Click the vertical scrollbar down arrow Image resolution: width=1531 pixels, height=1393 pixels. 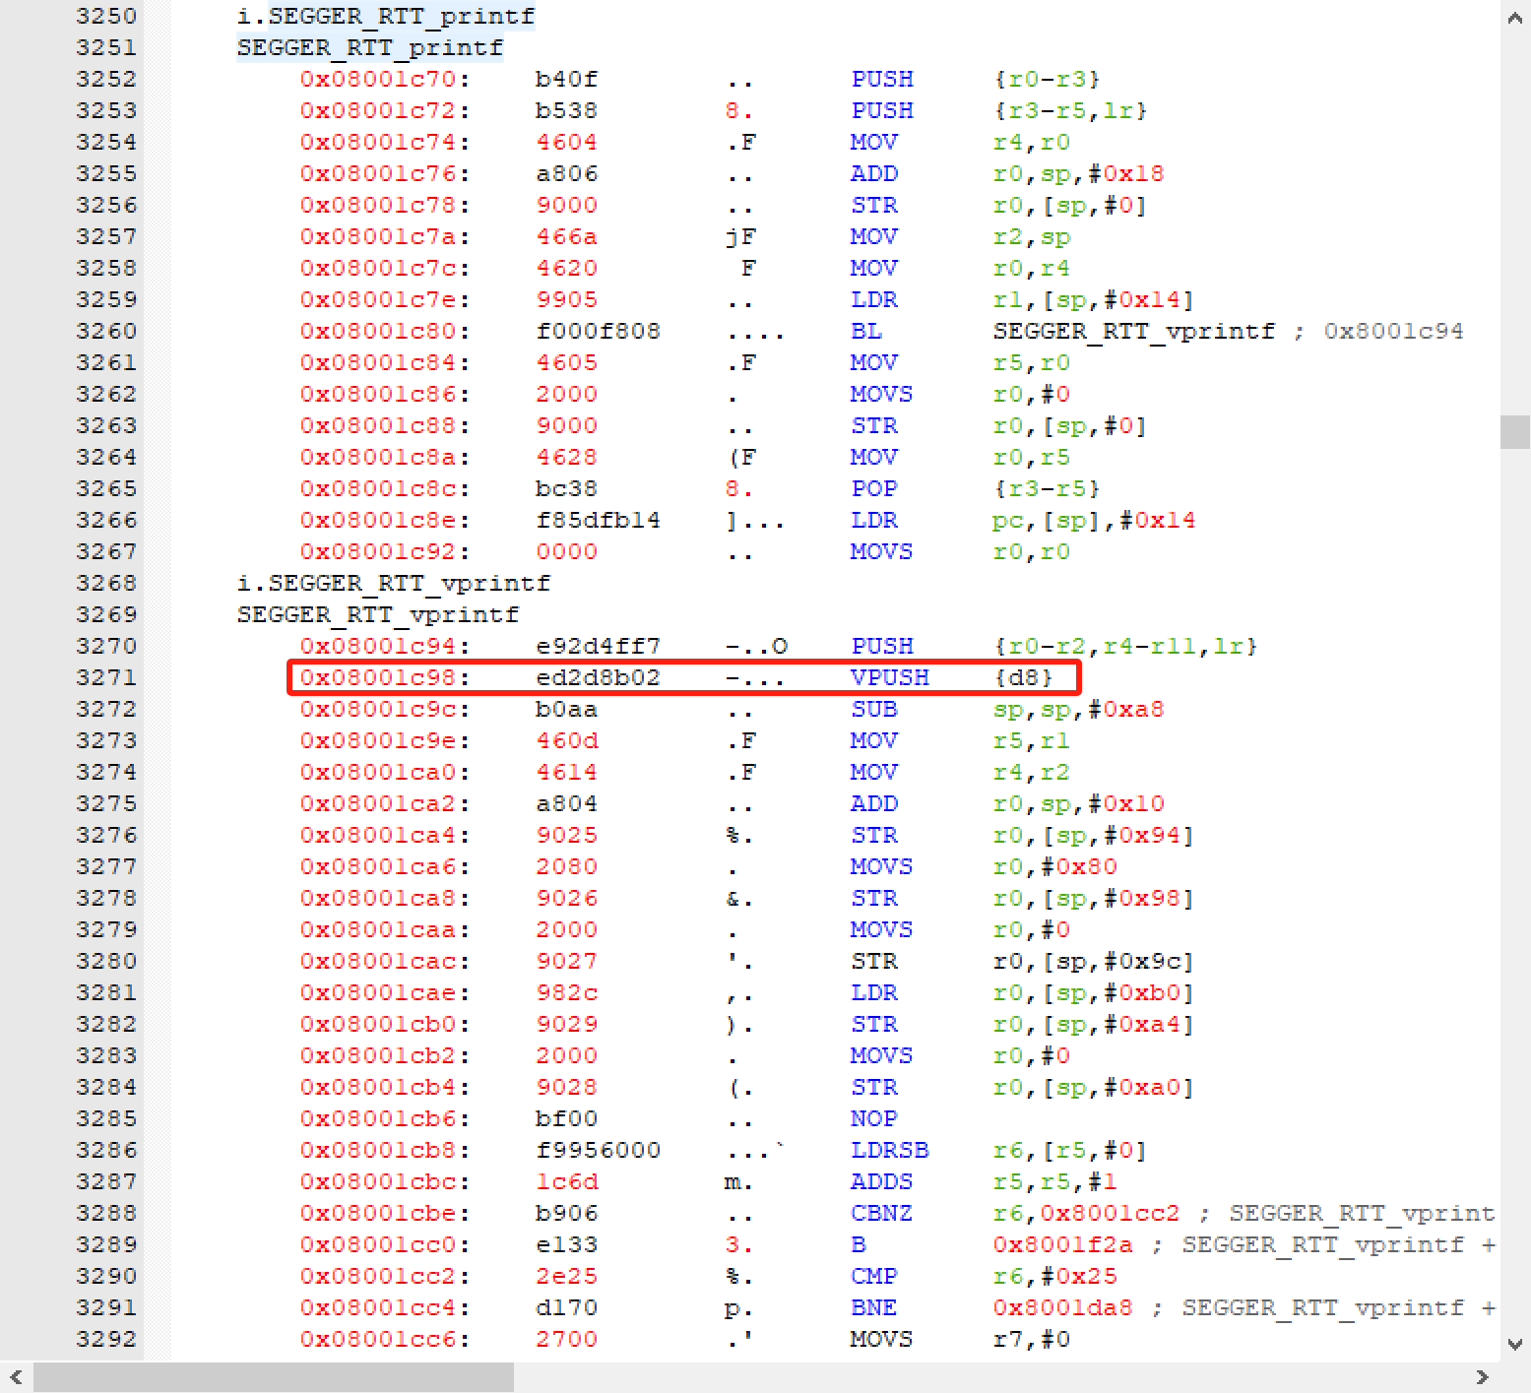pos(1514,1344)
